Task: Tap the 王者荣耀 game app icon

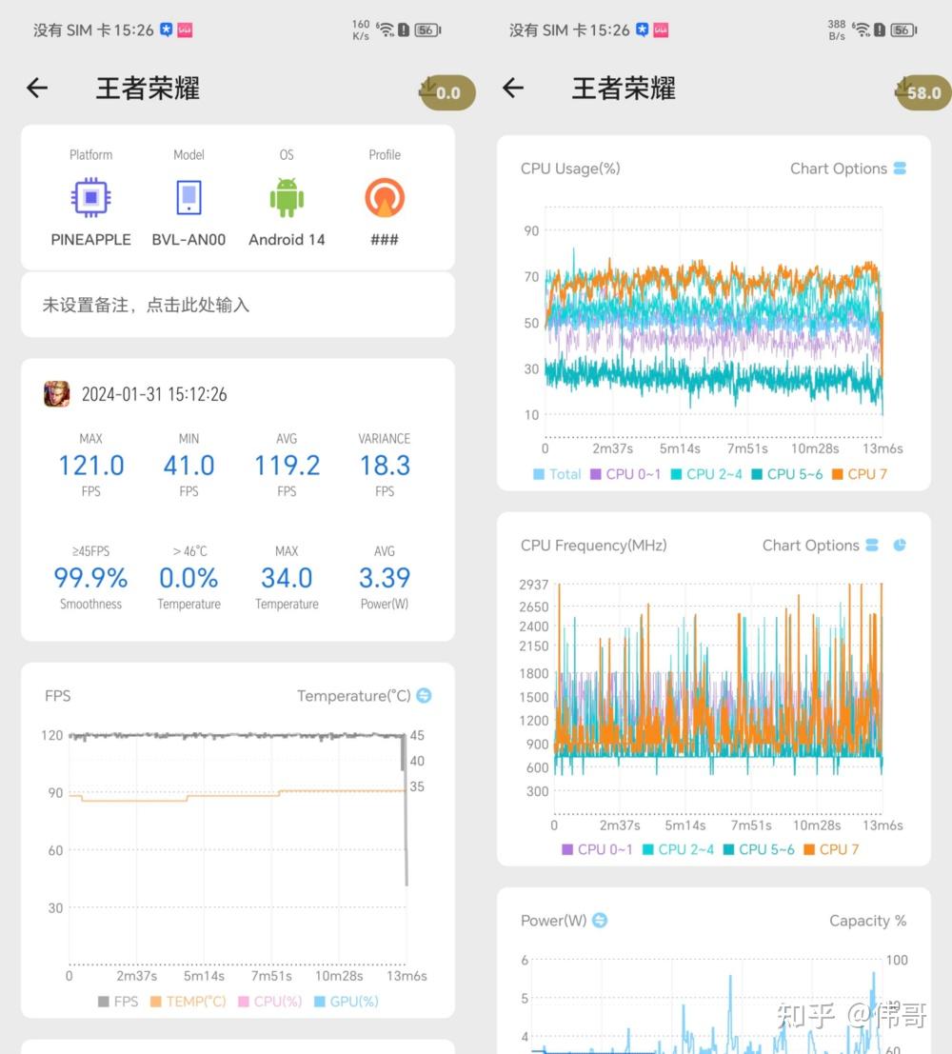Action: point(55,393)
